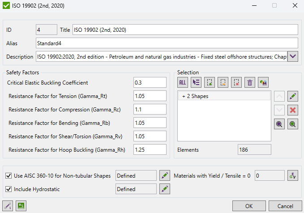The height and width of the screenshot is (213, 304).
Task: Click the cursor list selection icon
Action: [196, 82]
